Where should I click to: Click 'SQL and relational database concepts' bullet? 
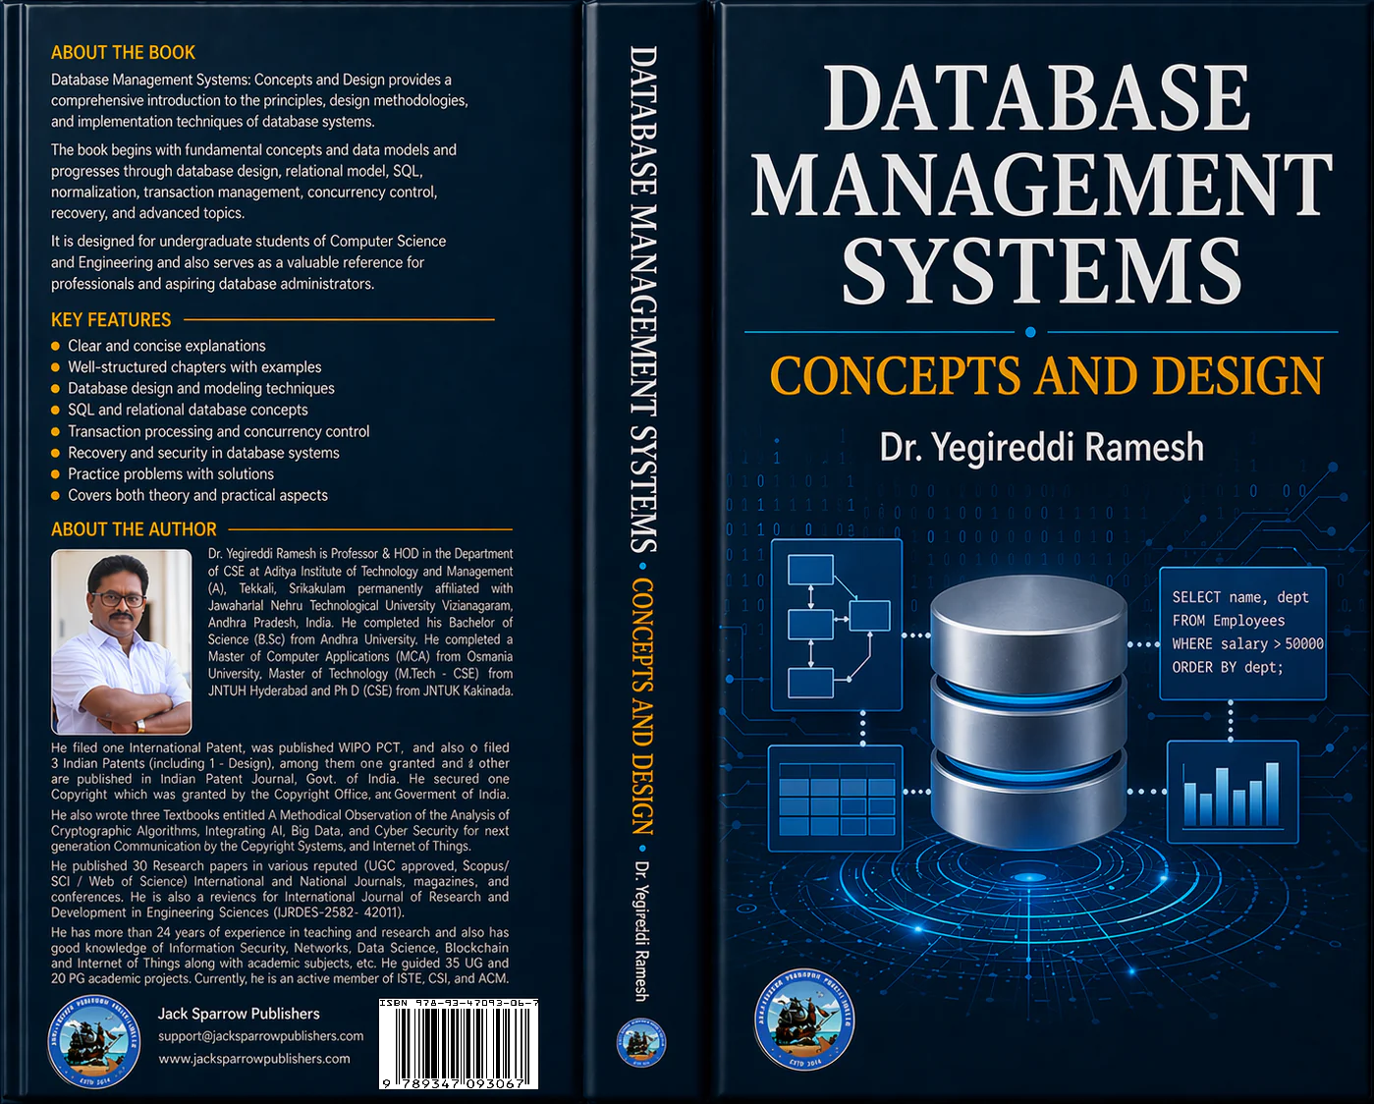[x=180, y=411]
